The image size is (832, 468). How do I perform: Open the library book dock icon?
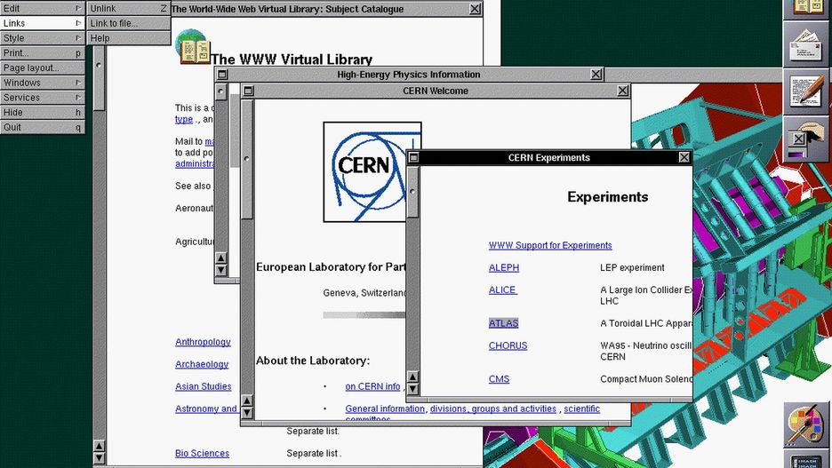coord(807,7)
